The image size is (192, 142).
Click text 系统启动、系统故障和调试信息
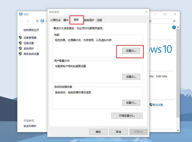click(x=73, y=92)
